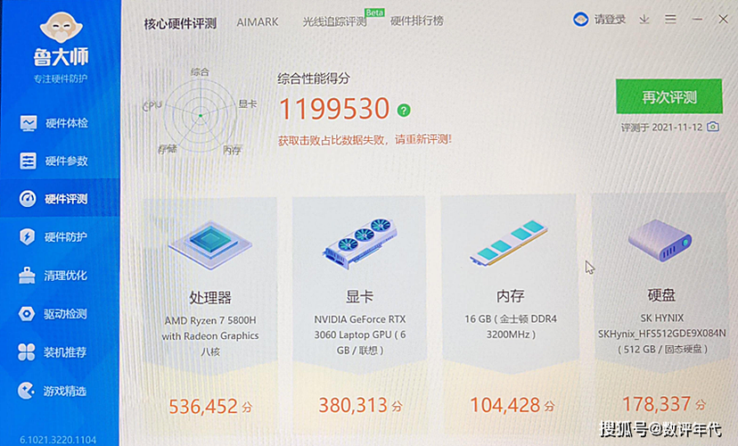Click the download arrow icon
This screenshot has height=446, width=738.
[x=644, y=20]
